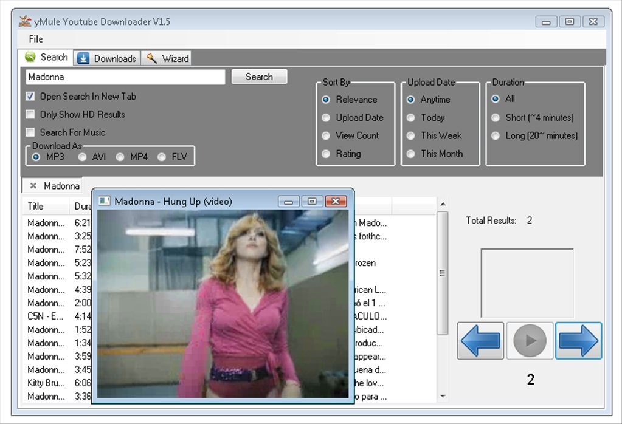Select Short (~4 minutes) duration
The width and height of the screenshot is (622, 424).
click(496, 118)
